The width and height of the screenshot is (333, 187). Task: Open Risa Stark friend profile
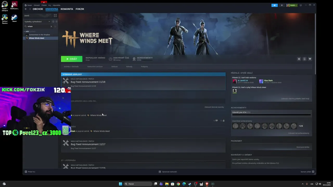tap(270, 81)
